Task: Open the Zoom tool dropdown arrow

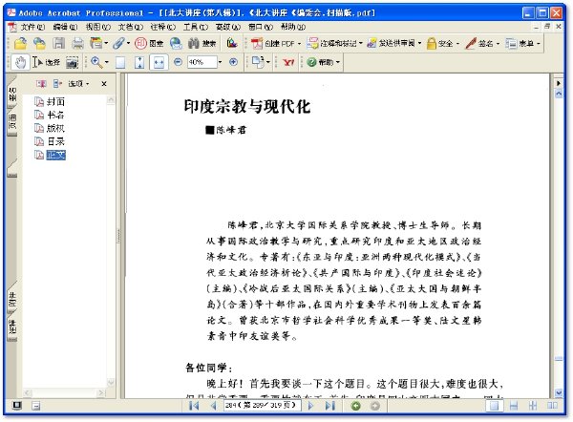Action: click(x=107, y=62)
